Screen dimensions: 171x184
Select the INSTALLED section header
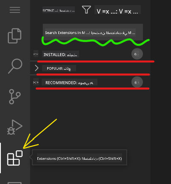tap(60, 54)
